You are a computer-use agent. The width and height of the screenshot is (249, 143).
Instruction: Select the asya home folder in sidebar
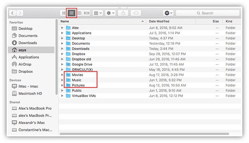pos(31,50)
